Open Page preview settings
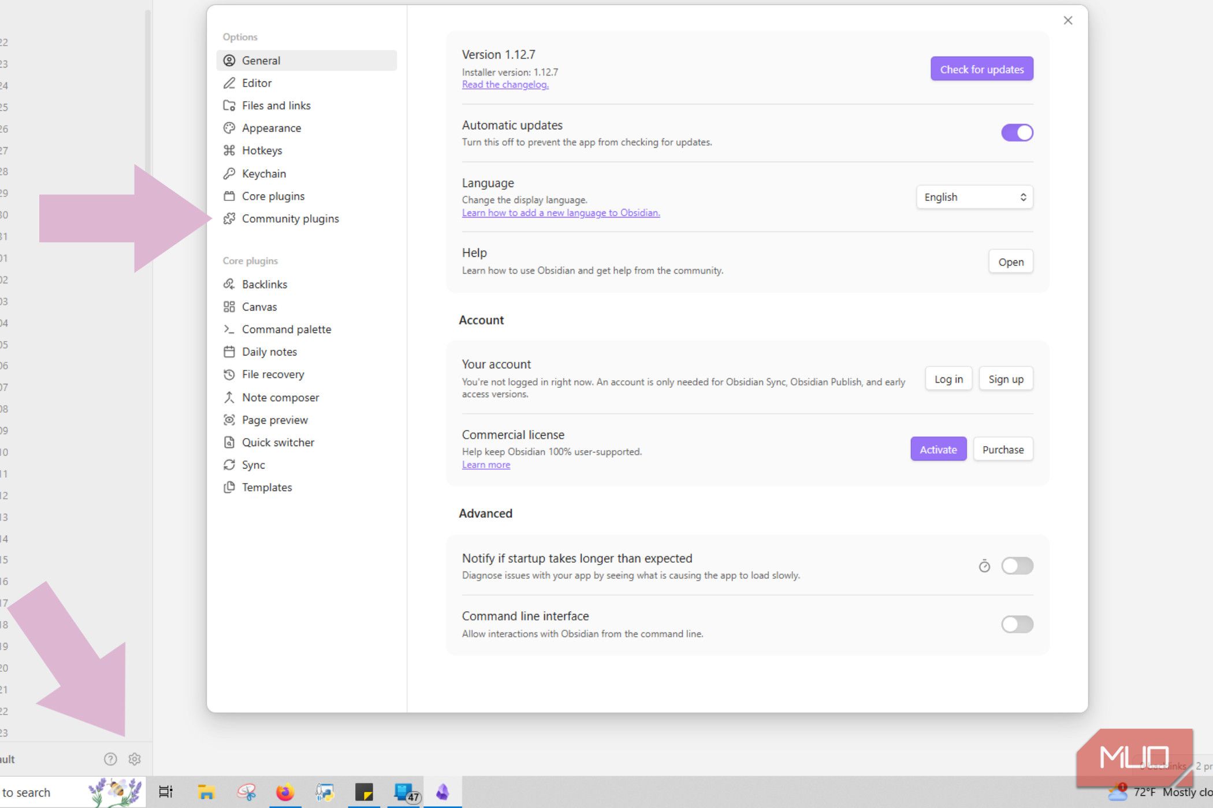This screenshot has width=1213, height=808. [x=307, y=420]
